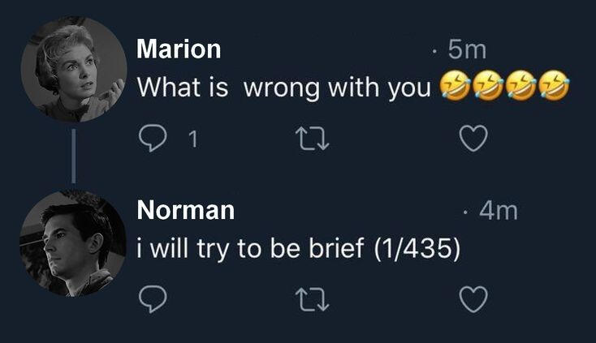Reply to Marion's tweet via speech bubble icon
Viewport: 596px width, 343px height.
[153, 139]
